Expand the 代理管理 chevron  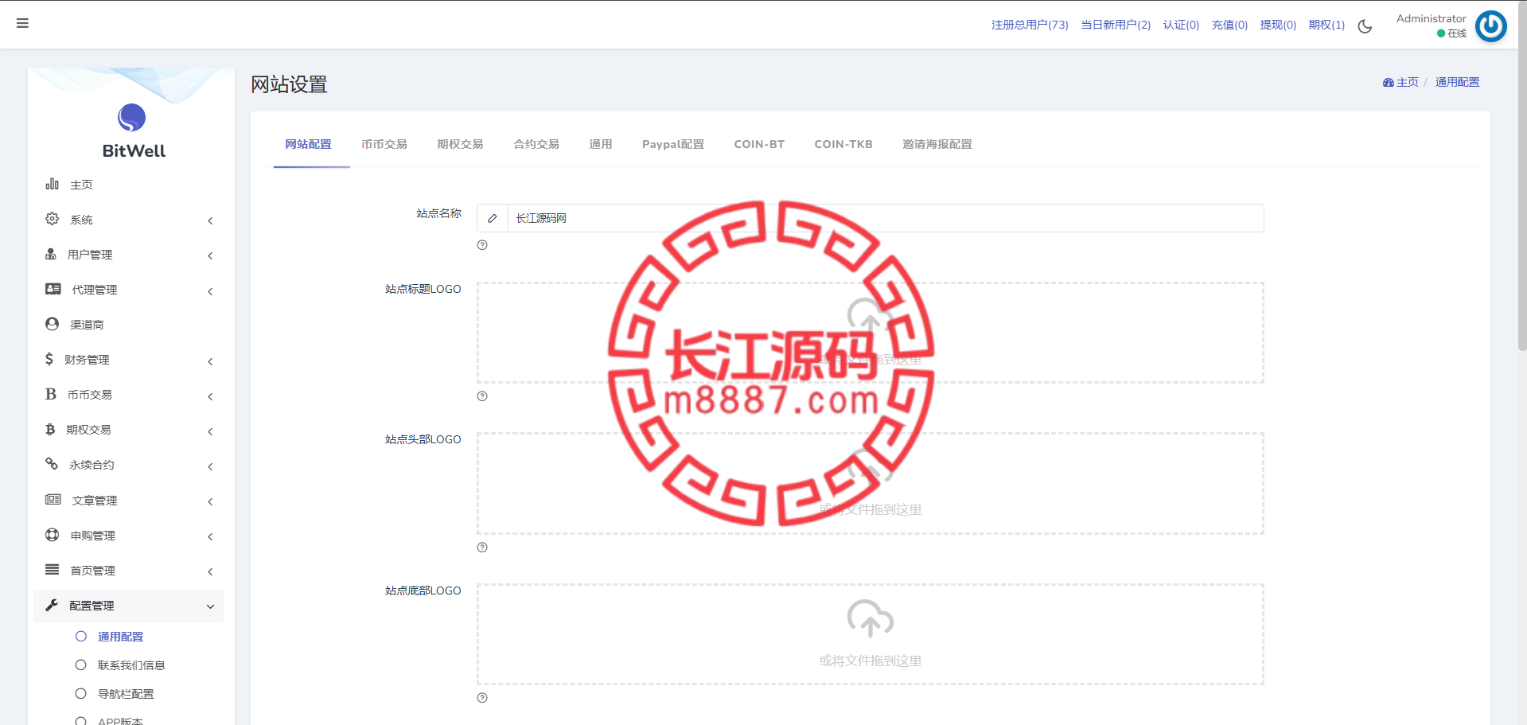[x=210, y=291]
